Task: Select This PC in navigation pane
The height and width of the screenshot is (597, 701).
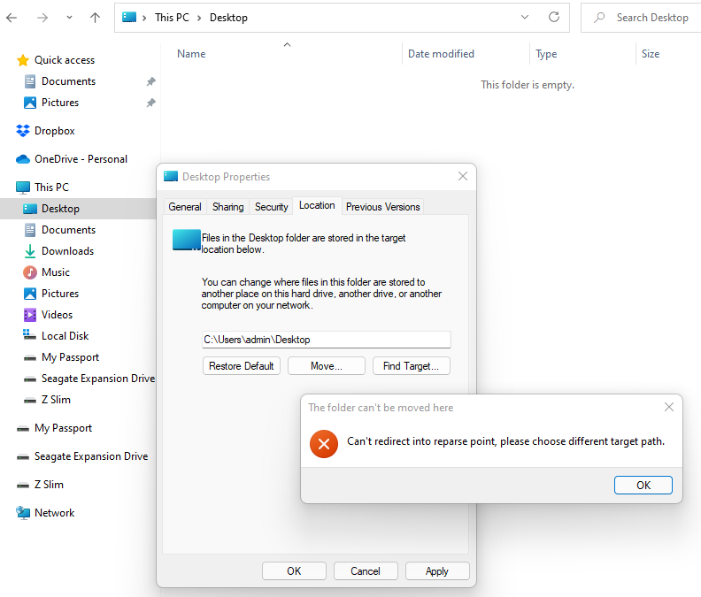Action: click(x=52, y=188)
